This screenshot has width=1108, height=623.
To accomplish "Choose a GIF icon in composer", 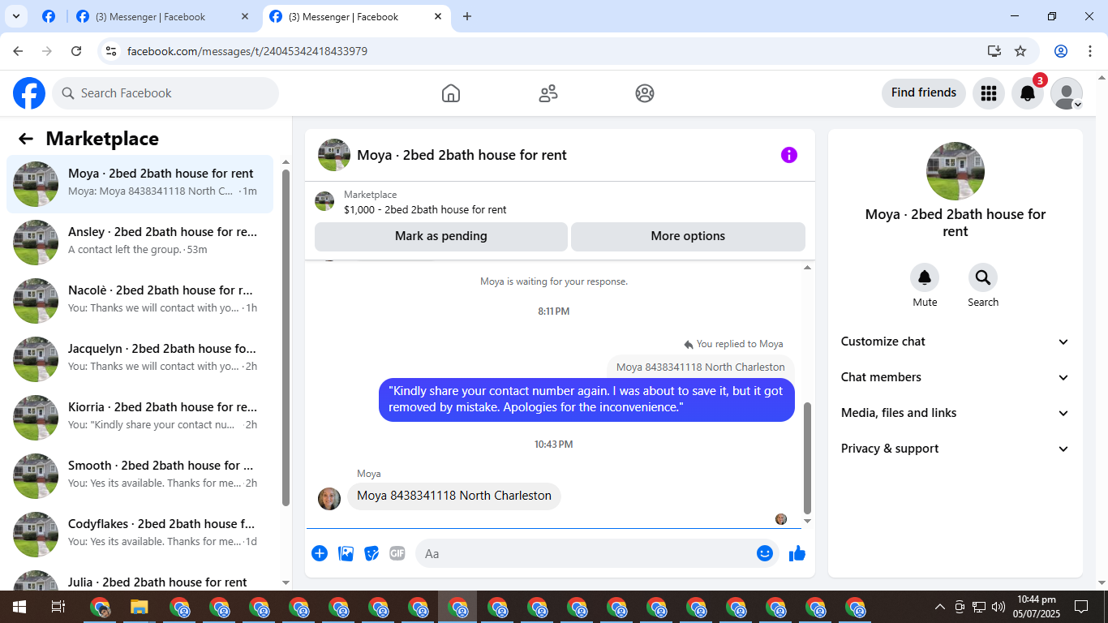I will (397, 553).
